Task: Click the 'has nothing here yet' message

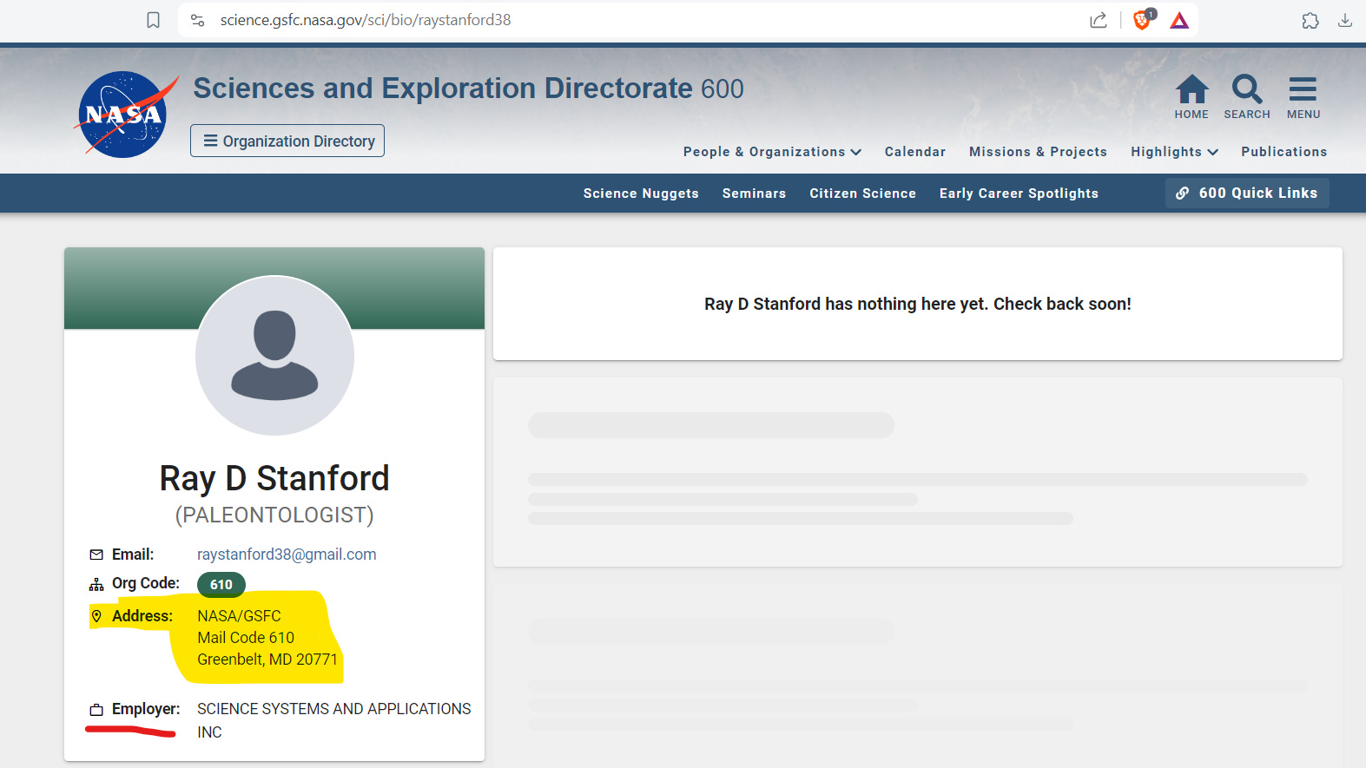Action: point(918,305)
